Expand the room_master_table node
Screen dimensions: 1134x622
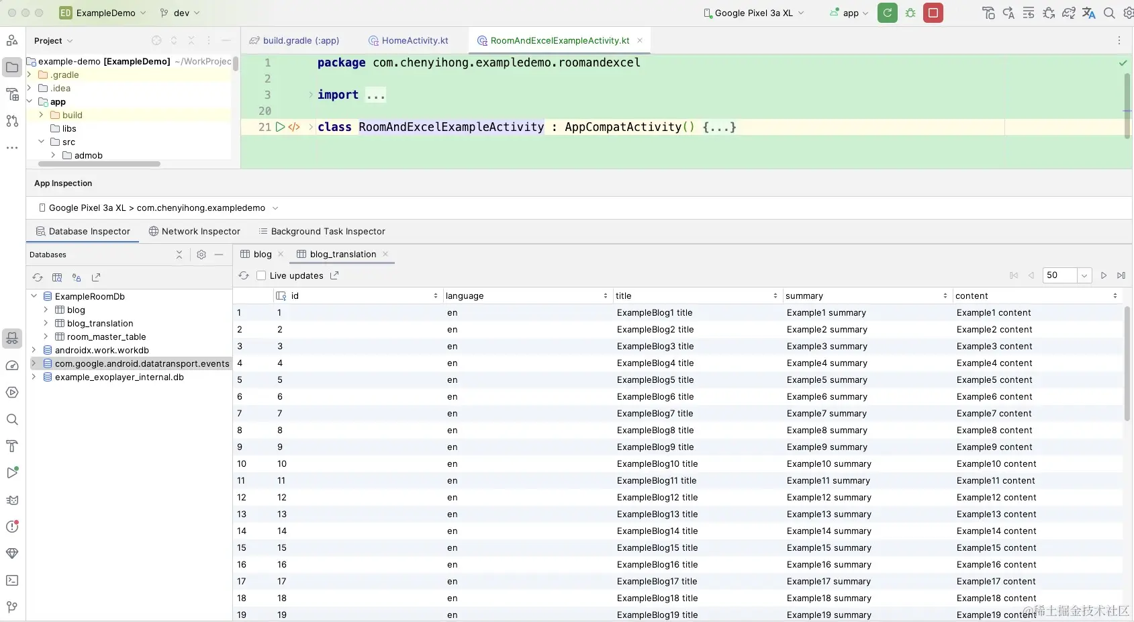coord(46,337)
